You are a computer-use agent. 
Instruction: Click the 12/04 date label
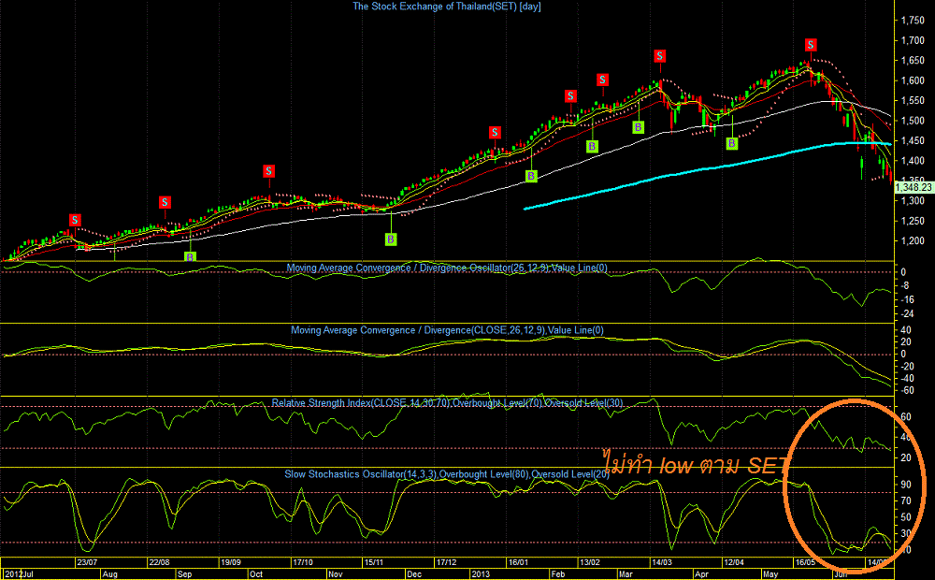coord(733,562)
